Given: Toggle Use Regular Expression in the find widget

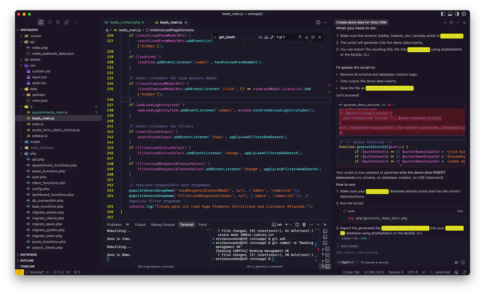Looking at the screenshot, I should 272,37.
